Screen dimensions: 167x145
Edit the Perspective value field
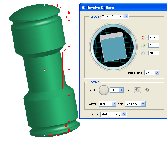(x=150, y=73)
